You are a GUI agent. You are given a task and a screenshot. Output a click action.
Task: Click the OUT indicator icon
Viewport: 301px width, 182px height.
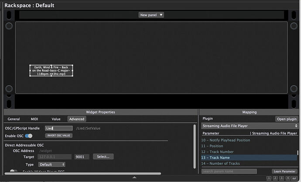[x=294, y=178]
